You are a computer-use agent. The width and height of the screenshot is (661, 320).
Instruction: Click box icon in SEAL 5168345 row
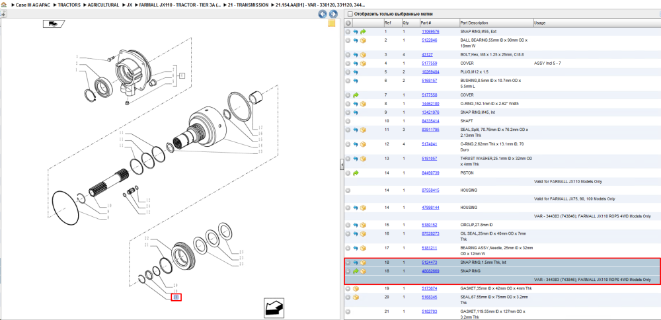coord(356,298)
